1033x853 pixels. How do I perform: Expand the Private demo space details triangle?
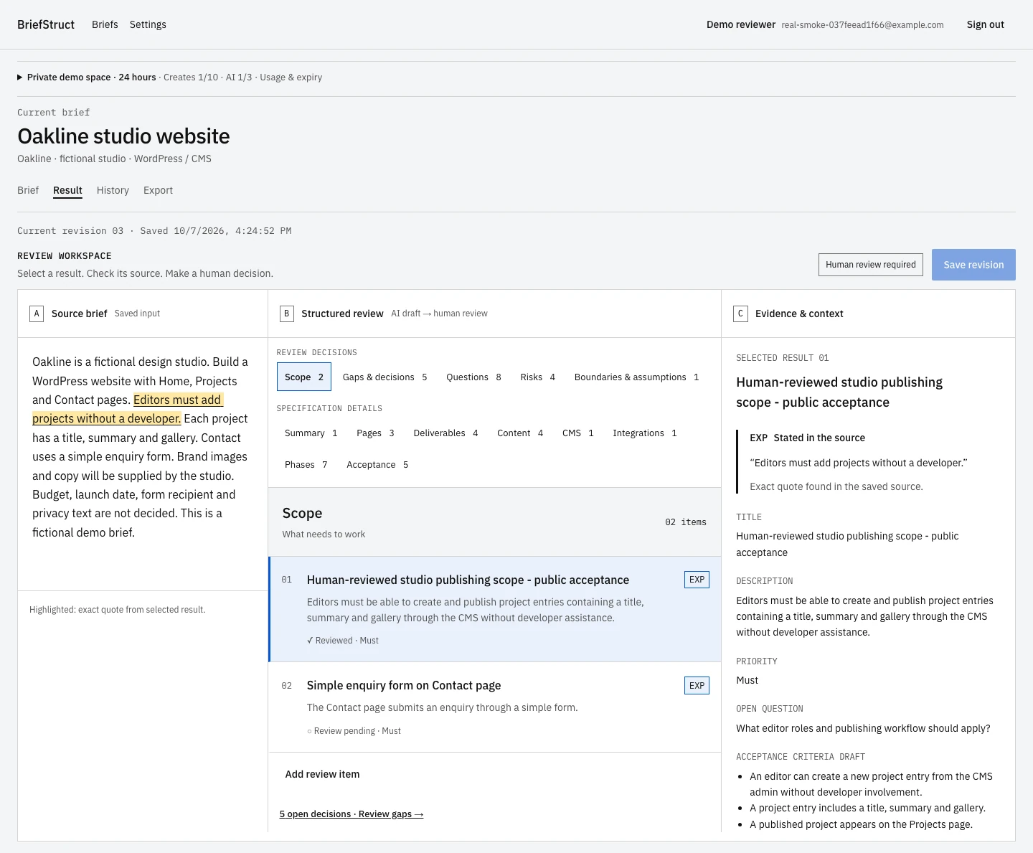point(20,77)
